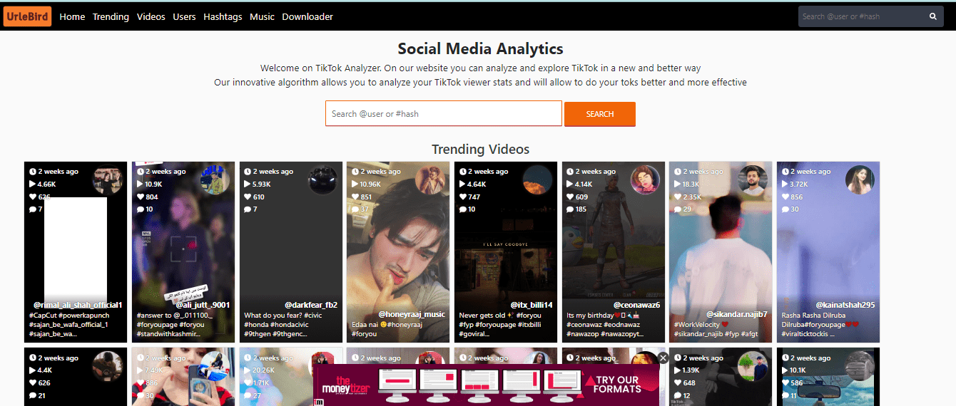Click the UrleBird logo
This screenshot has width=956, height=406.
tap(27, 16)
